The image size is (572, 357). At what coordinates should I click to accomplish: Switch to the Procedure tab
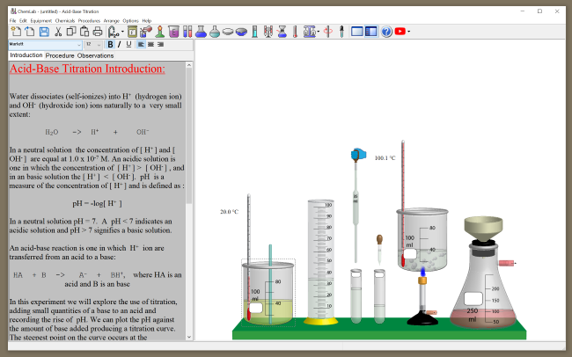tap(60, 55)
